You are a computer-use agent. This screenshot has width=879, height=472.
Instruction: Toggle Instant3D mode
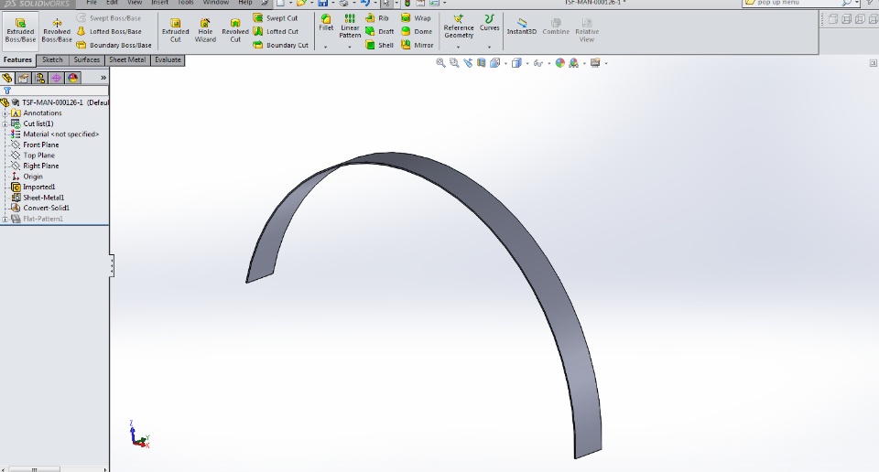click(x=521, y=27)
